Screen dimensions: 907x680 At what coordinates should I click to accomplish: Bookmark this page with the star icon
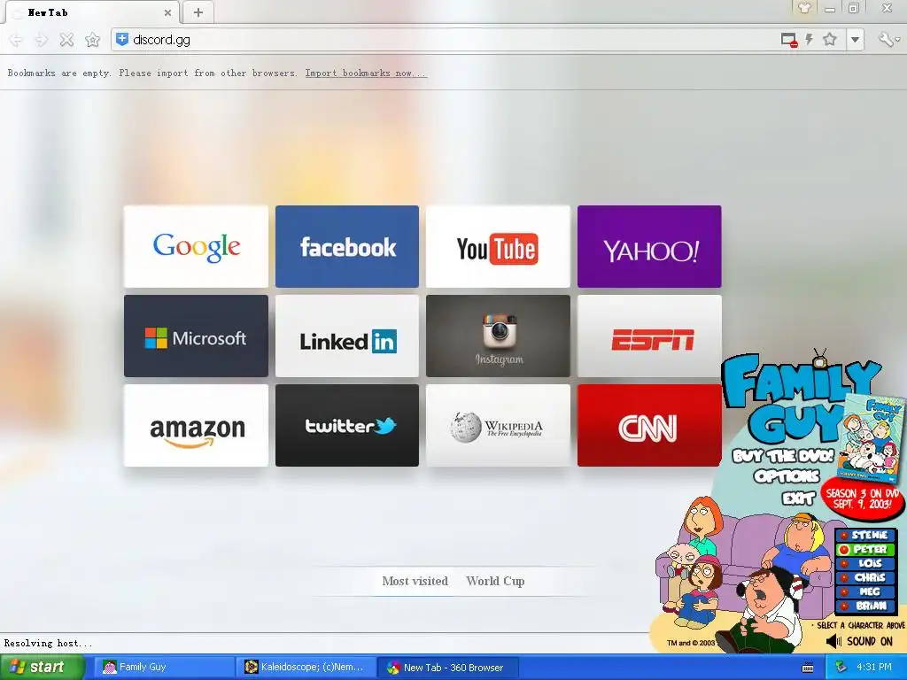click(830, 39)
